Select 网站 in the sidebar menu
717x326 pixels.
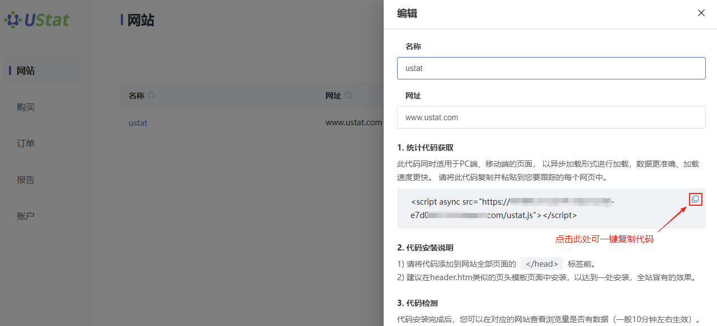(x=41, y=71)
